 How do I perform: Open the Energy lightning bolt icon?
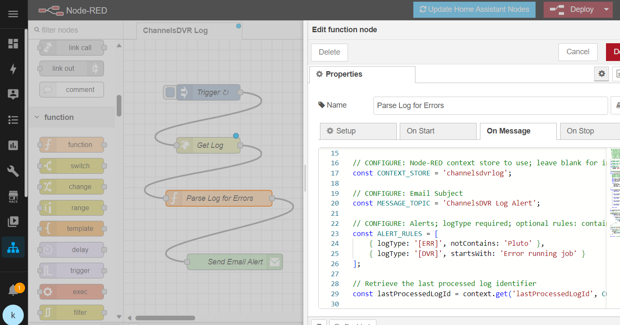coord(13,69)
